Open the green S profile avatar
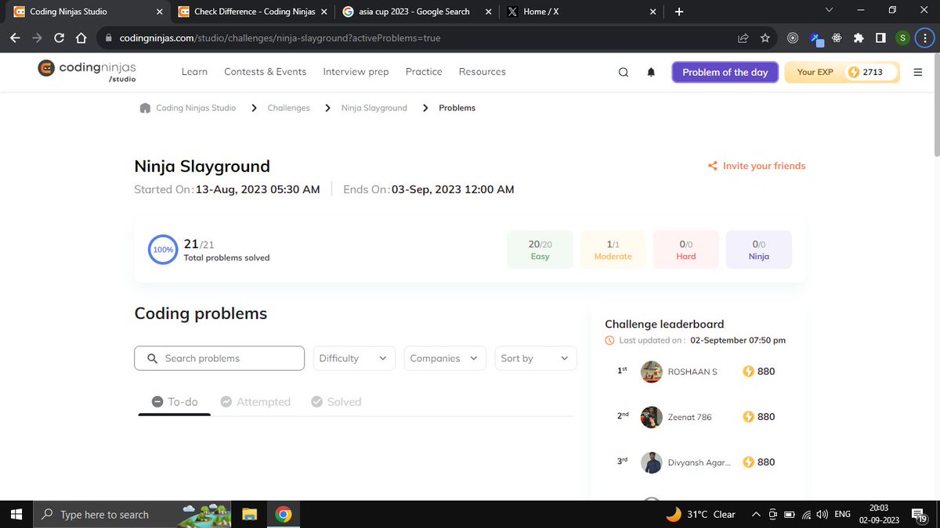Viewport: 940px width, 528px height. (x=902, y=38)
